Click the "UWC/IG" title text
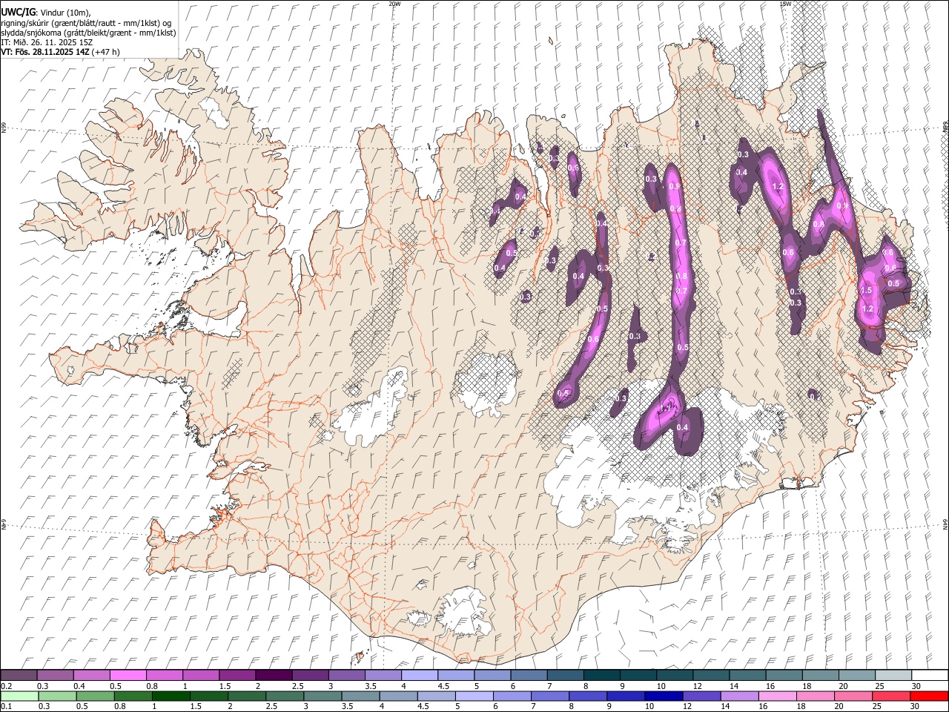949x712 pixels. point(17,13)
